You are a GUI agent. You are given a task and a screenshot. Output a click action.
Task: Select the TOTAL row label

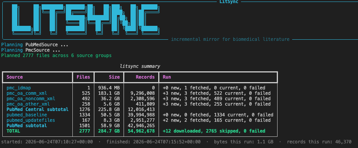(13, 131)
